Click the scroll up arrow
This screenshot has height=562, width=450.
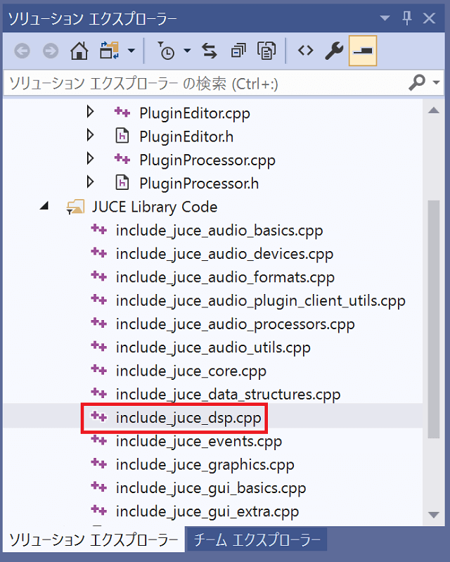coord(434,110)
